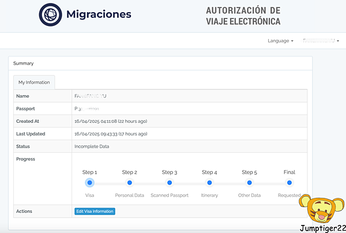Click the 'Status' row label
Screen dimensions: 346x233
pyautogui.click(x=22, y=146)
